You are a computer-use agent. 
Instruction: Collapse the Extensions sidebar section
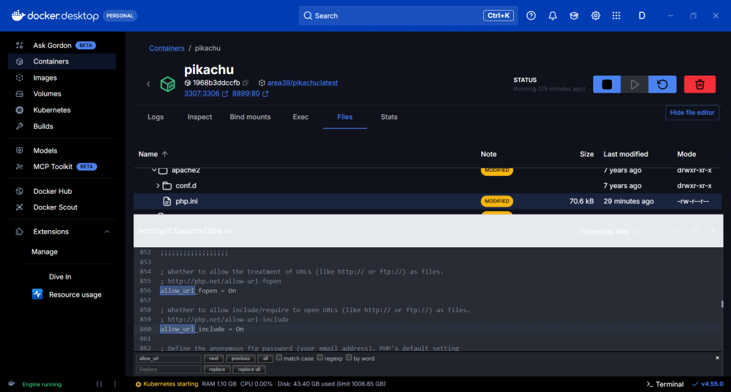point(107,232)
